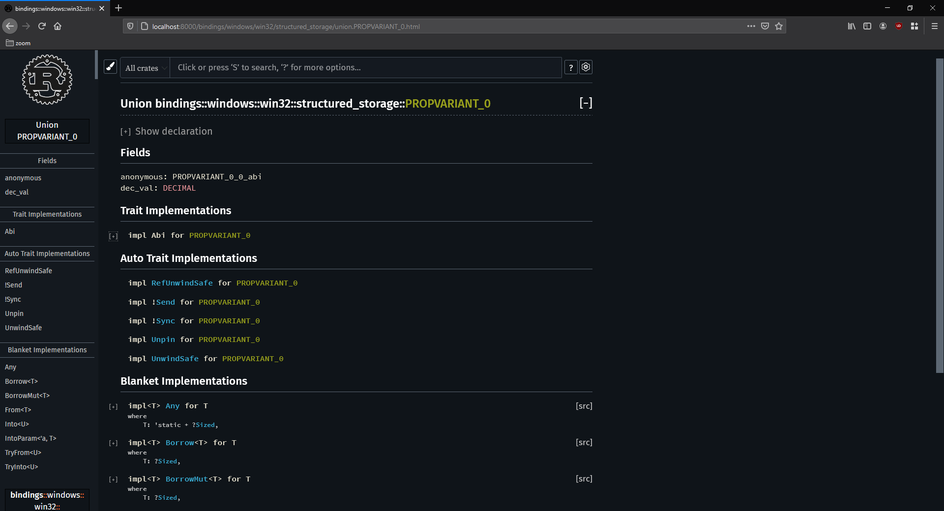Click the help question mark button
This screenshot has width=944, height=511.
(x=571, y=67)
